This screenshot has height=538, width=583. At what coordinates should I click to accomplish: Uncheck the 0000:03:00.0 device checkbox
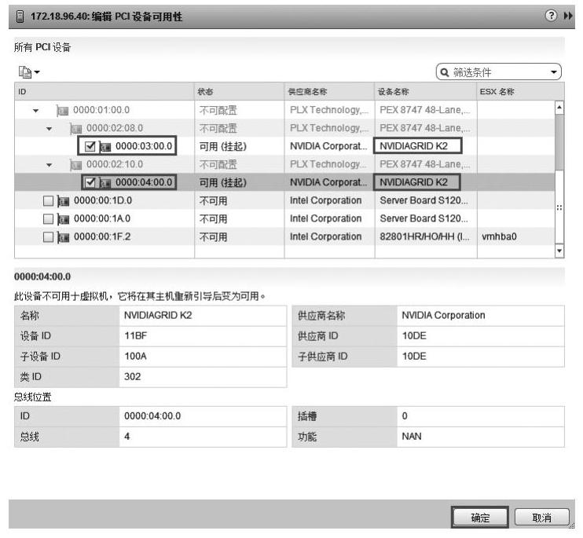point(89,146)
